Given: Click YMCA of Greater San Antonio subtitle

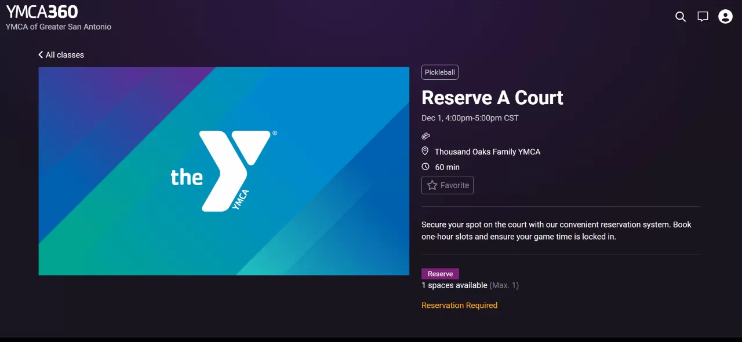Looking at the screenshot, I should coord(59,27).
